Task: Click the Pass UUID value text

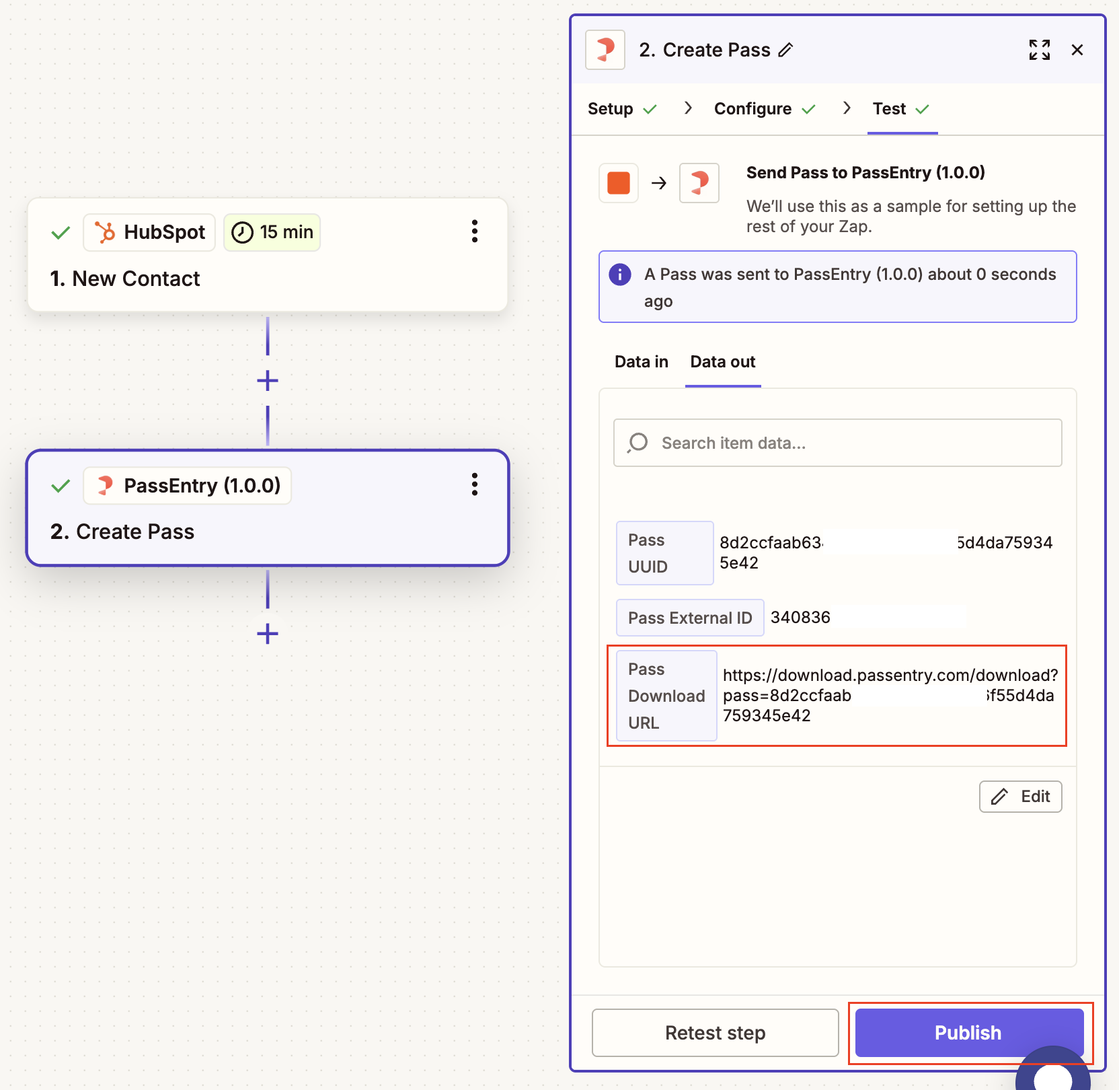Action: pyautogui.click(x=886, y=552)
